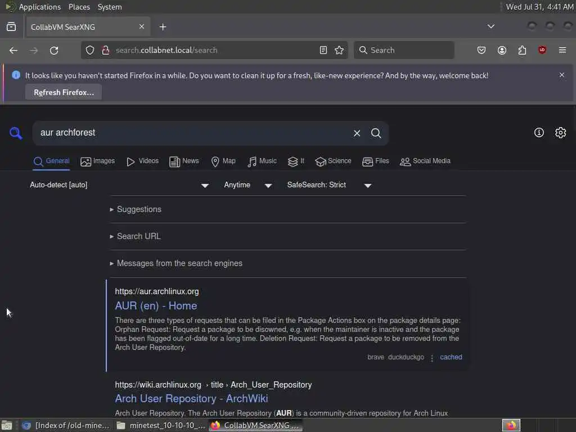Switch to the Images category tab
This screenshot has height=432, width=576.
point(97,161)
